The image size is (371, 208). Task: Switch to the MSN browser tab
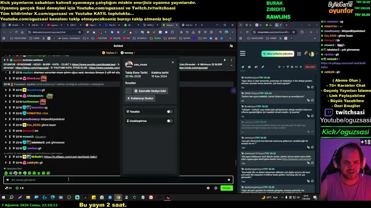coord(151,25)
